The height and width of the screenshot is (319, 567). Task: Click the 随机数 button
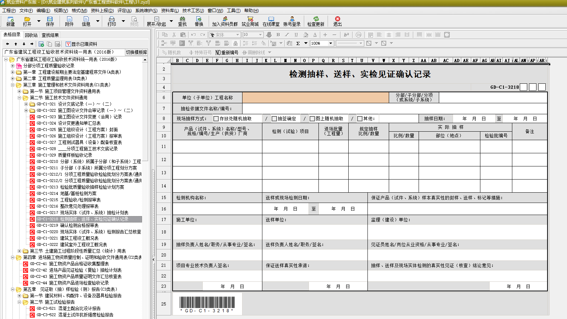coord(171,53)
